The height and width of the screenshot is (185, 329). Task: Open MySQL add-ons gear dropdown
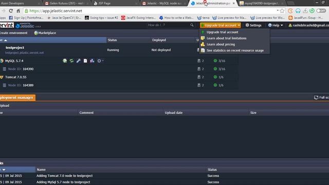coord(100,61)
